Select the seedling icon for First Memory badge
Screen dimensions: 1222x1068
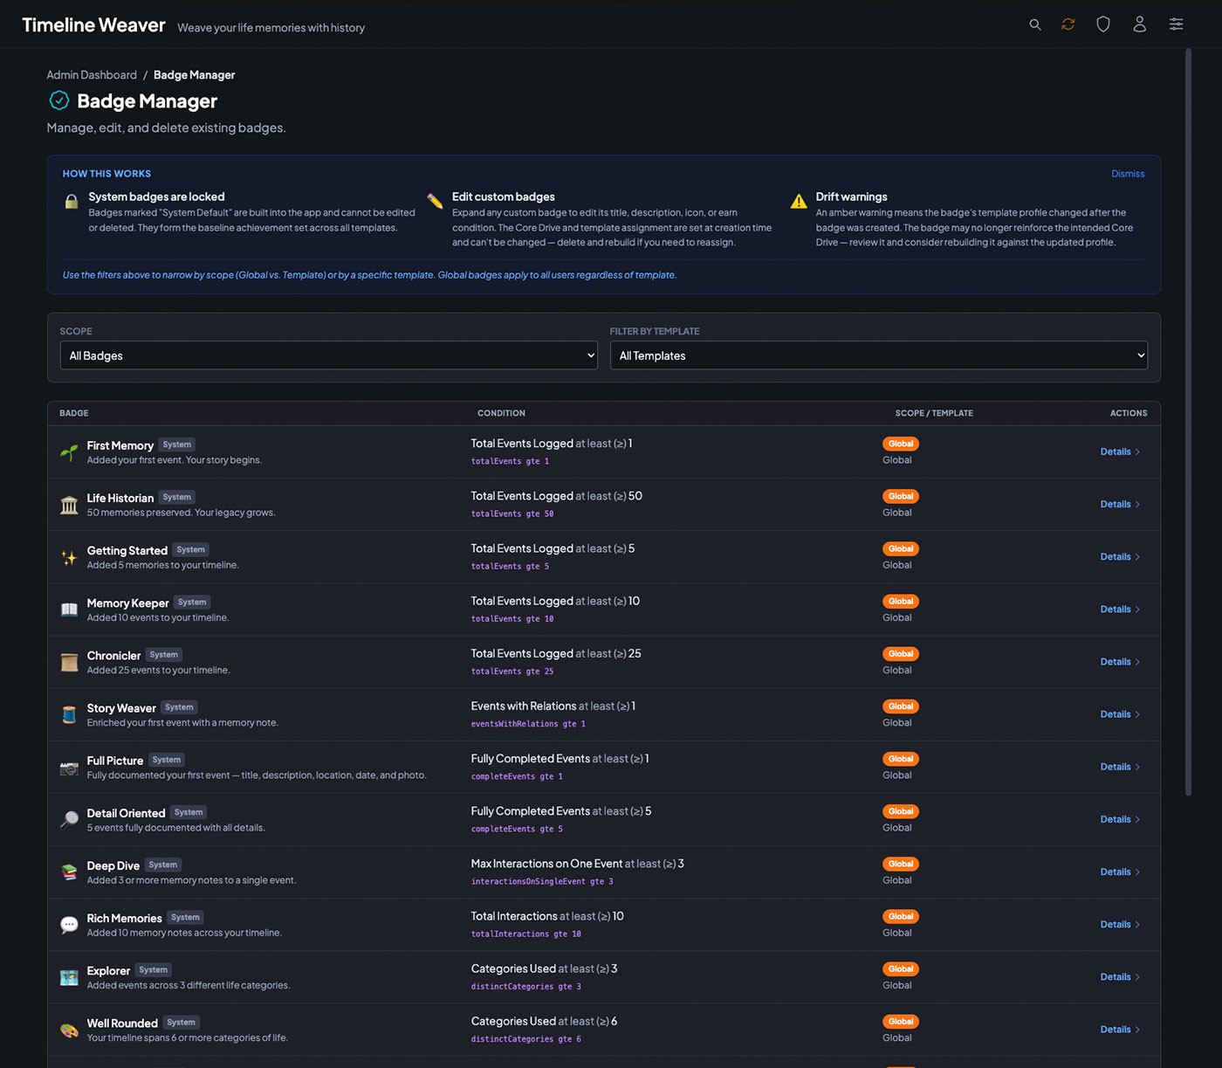(69, 452)
